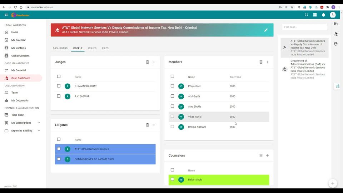Add a counselor with the plus icon
343x193 pixels.
(x=267, y=155)
